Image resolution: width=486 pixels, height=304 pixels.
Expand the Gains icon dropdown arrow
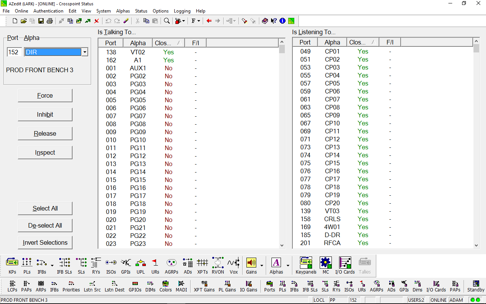[x=262, y=266]
